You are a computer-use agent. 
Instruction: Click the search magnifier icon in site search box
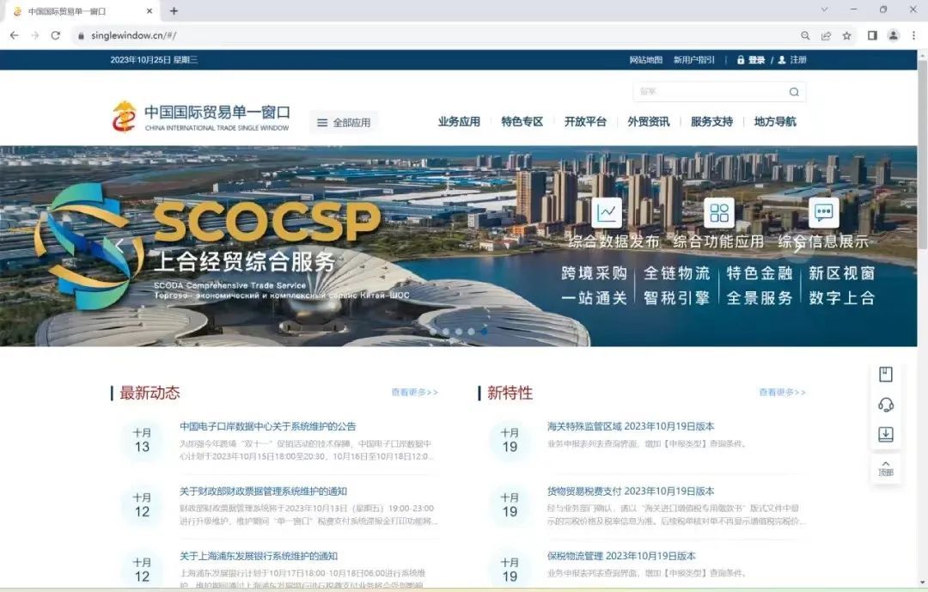(x=794, y=92)
